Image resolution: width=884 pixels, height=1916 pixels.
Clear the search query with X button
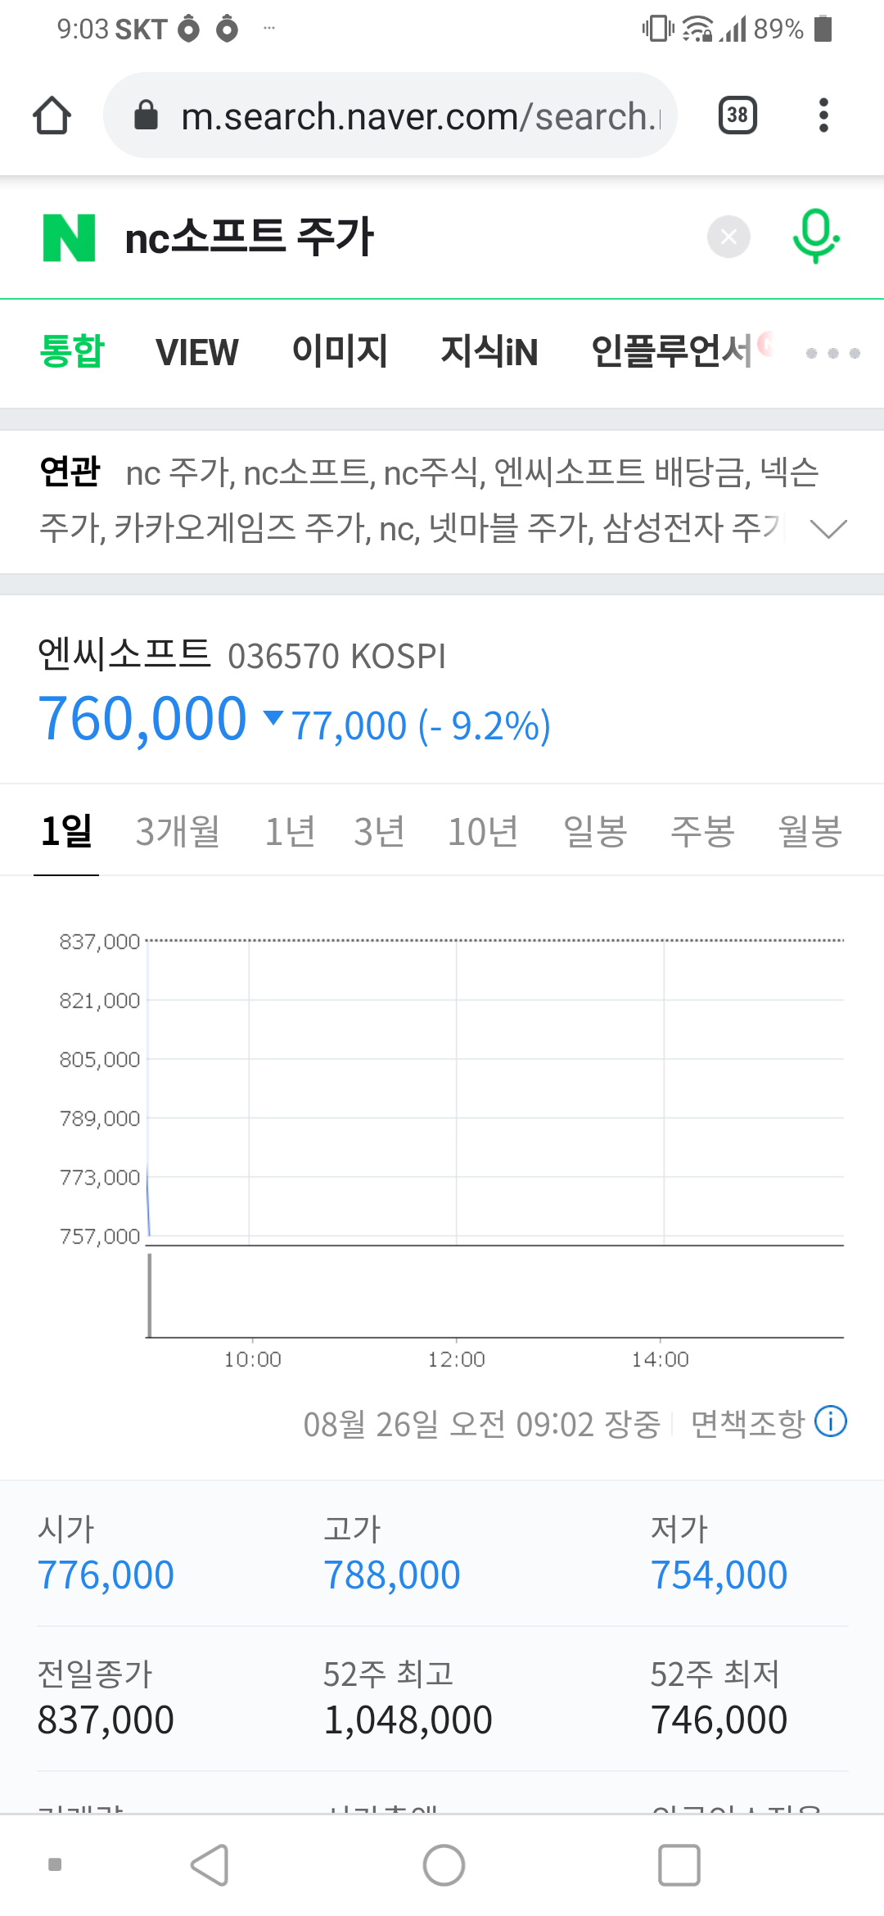coord(728,237)
